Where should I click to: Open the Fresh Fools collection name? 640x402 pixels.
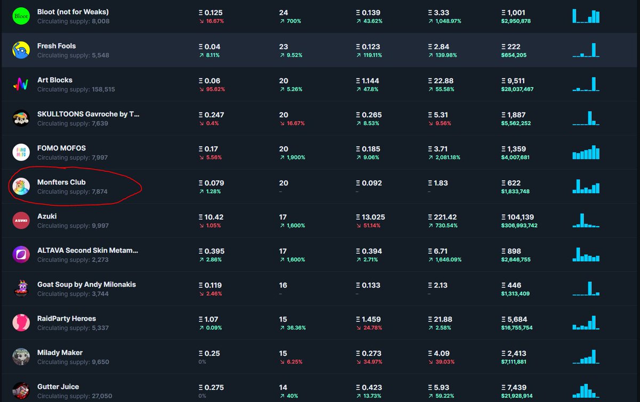tap(57, 46)
